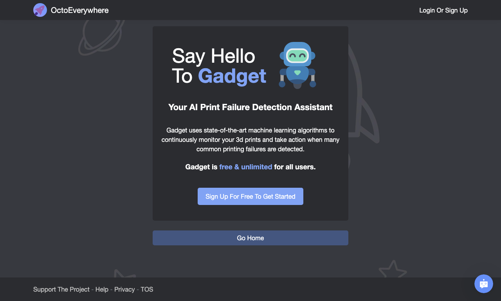
Task: View the Privacy policy link
Action: [124, 289]
